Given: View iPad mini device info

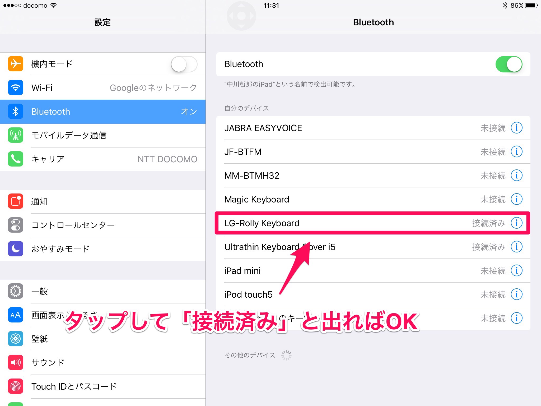Looking at the screenshot, I should (x=516, y=271).
